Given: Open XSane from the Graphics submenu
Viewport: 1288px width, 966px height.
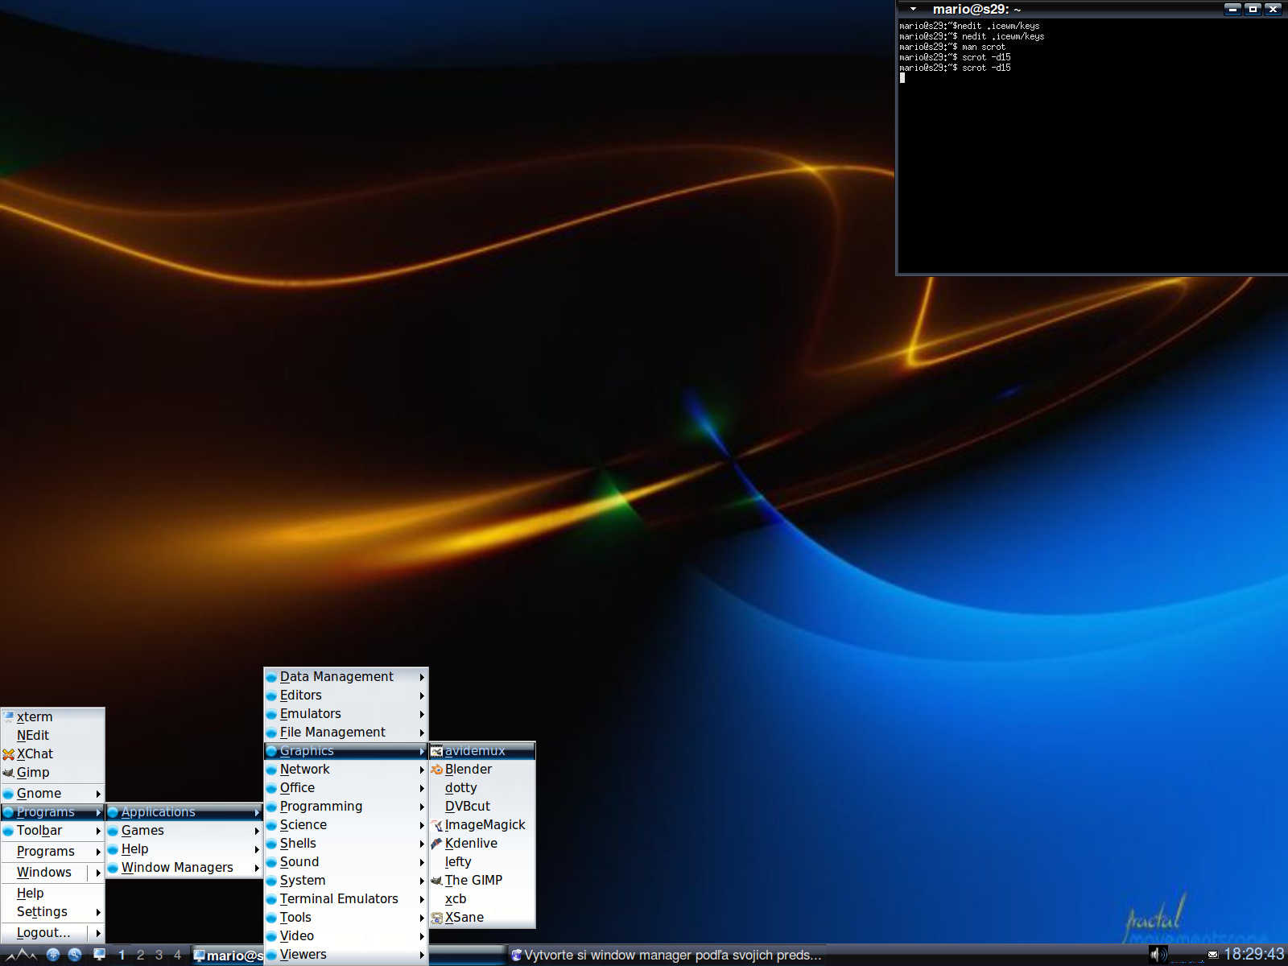Looking at the screenshot, I should (x=482, y=917).
